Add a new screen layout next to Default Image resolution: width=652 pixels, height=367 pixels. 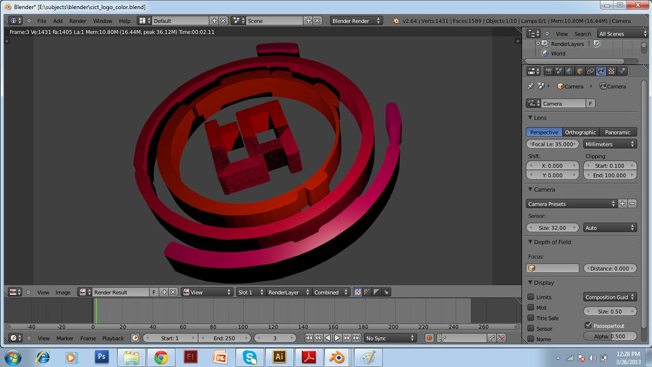point(214,20)
